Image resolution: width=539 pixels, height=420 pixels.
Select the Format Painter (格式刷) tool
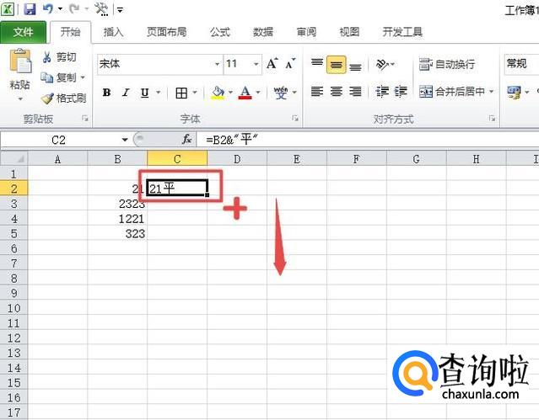(63, 98)
